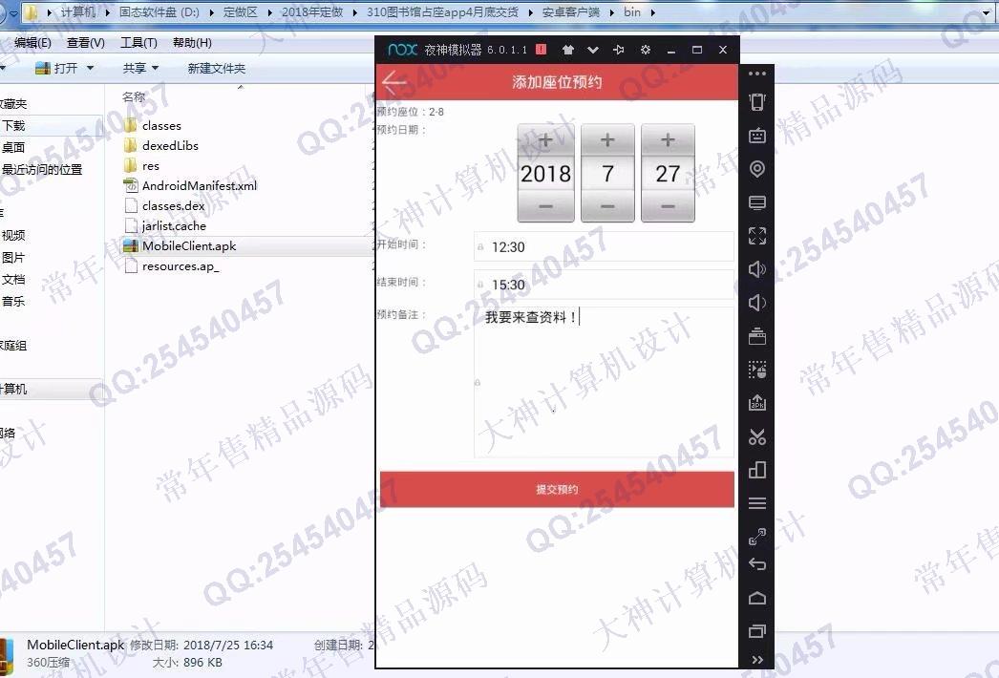This screenshot has height=678, width=999.
Task: Expand Nox sidebar double-chevron icon
Action: coord(757,660)
